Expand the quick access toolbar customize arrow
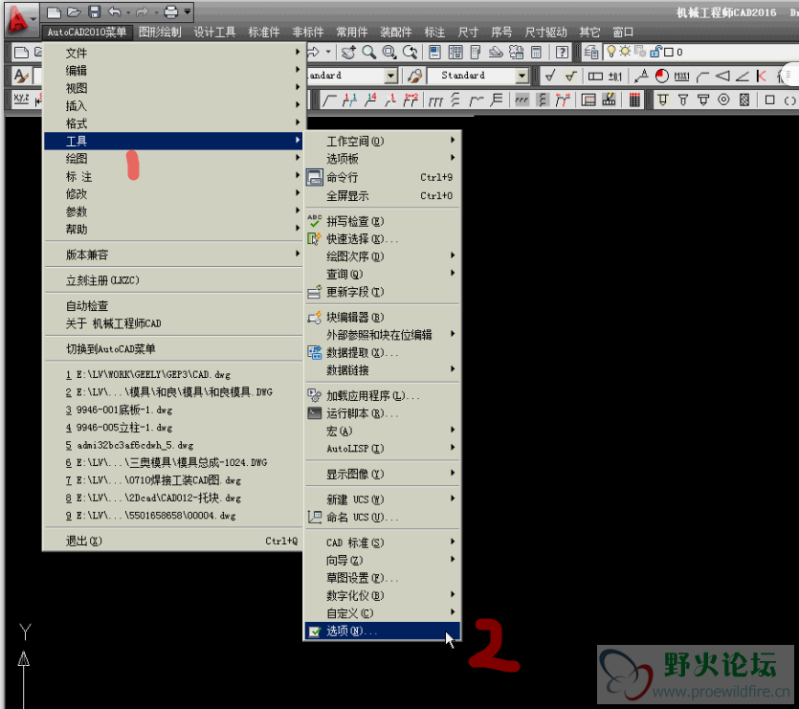 pos(188,11)
